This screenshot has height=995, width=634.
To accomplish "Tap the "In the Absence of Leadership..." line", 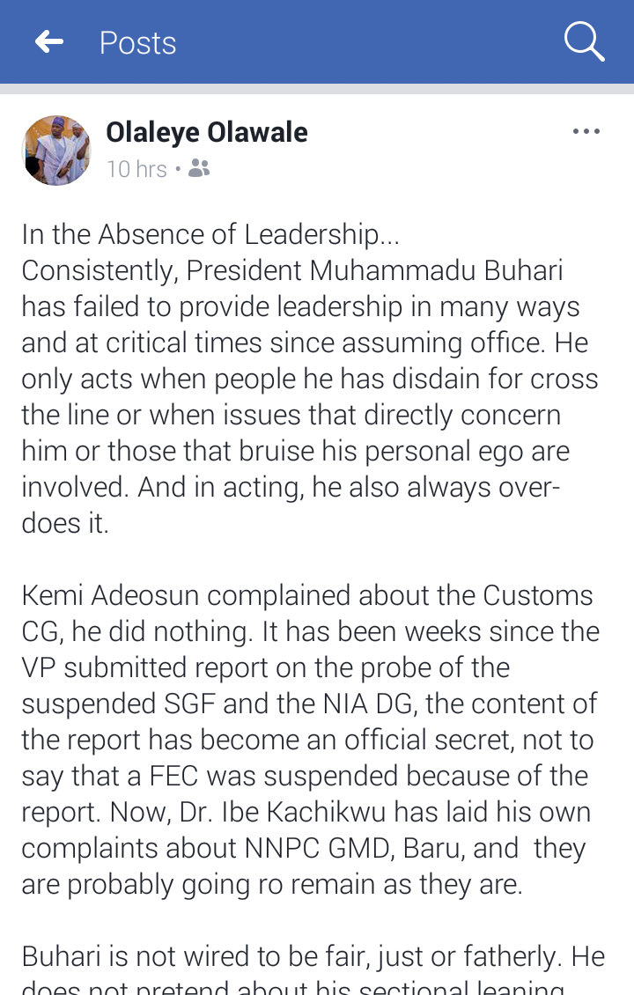I will (210, 234).
